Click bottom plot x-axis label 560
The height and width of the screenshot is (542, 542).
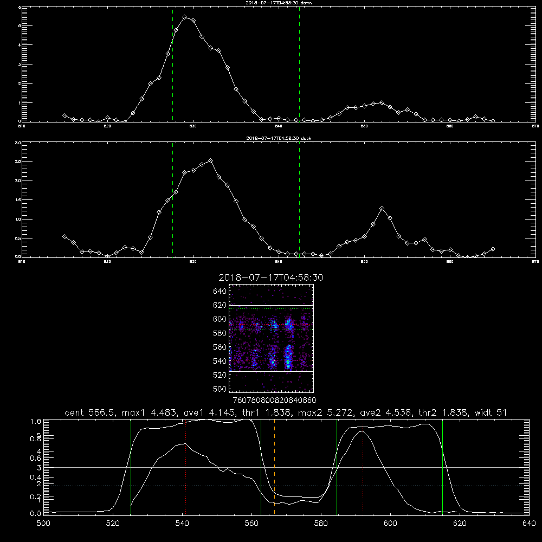tap(251, 524)
